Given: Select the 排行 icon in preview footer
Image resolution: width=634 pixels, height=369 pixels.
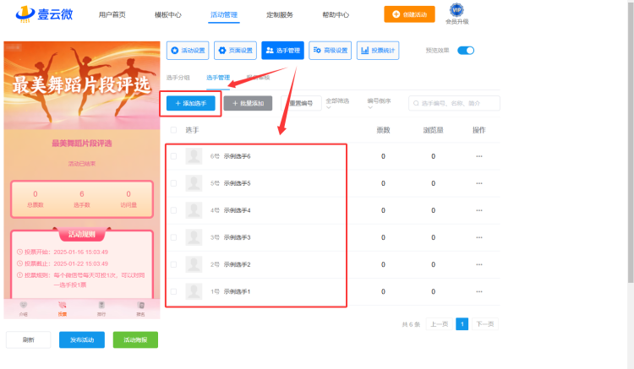Looking at the screenshot, I should pyautogui.click(x=101, y=305).
